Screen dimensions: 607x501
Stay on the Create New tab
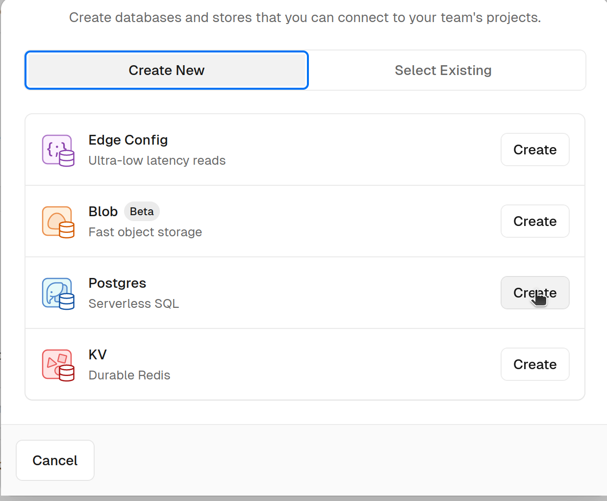pos(166,70)
